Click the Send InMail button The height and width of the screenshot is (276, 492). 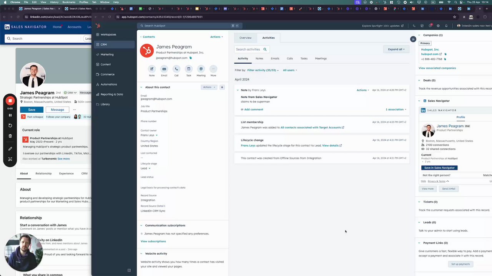tap(449, 189)
